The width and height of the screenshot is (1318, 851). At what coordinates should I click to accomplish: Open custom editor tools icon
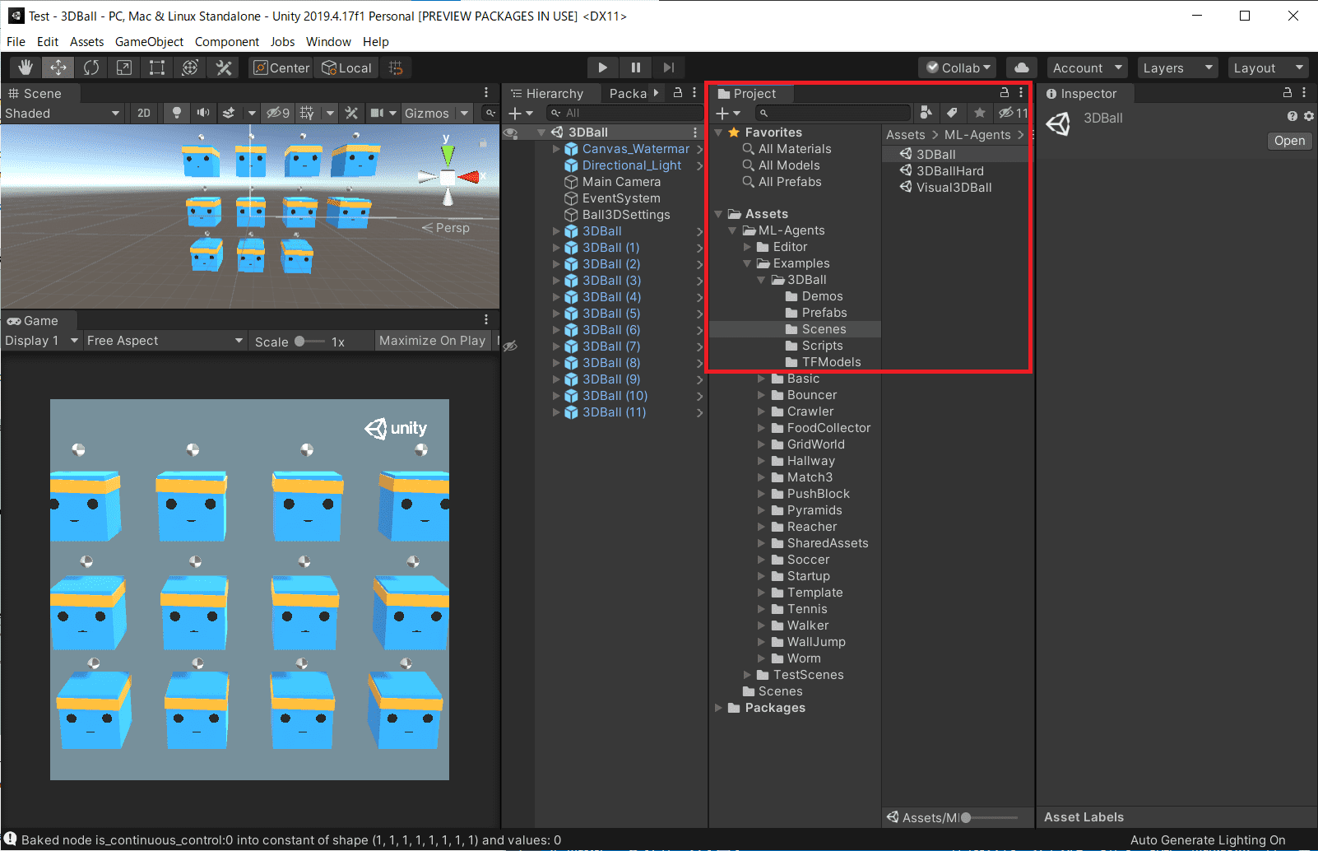pyautogui.click(x=223, y=67)
